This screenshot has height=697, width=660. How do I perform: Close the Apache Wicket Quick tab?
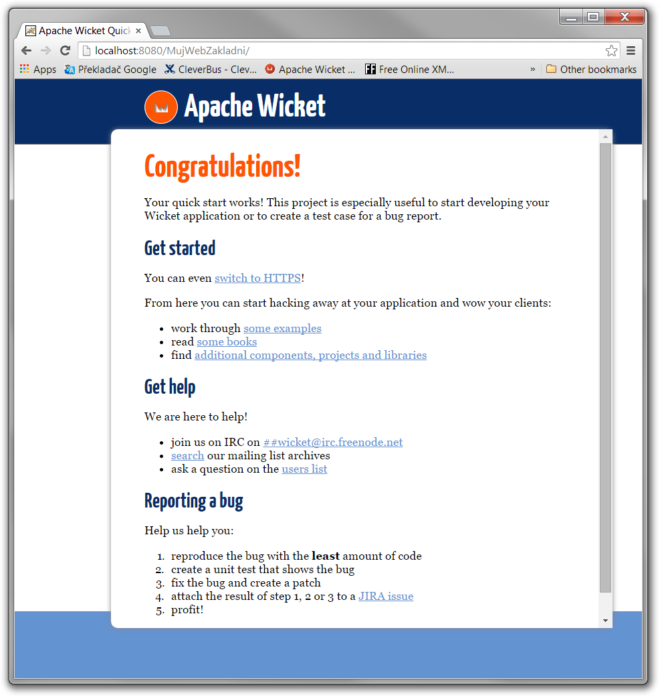(138, 31)
